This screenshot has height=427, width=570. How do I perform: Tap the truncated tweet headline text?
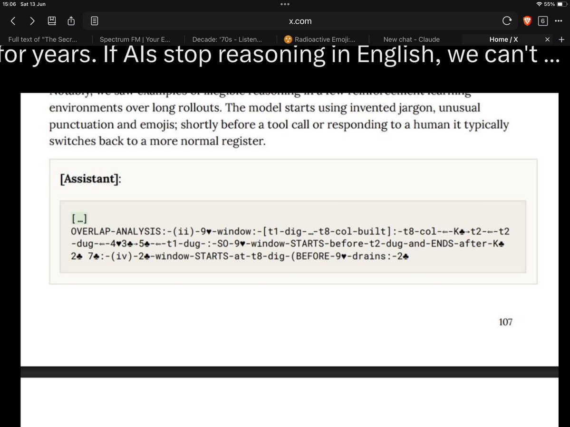pos(280,55)
